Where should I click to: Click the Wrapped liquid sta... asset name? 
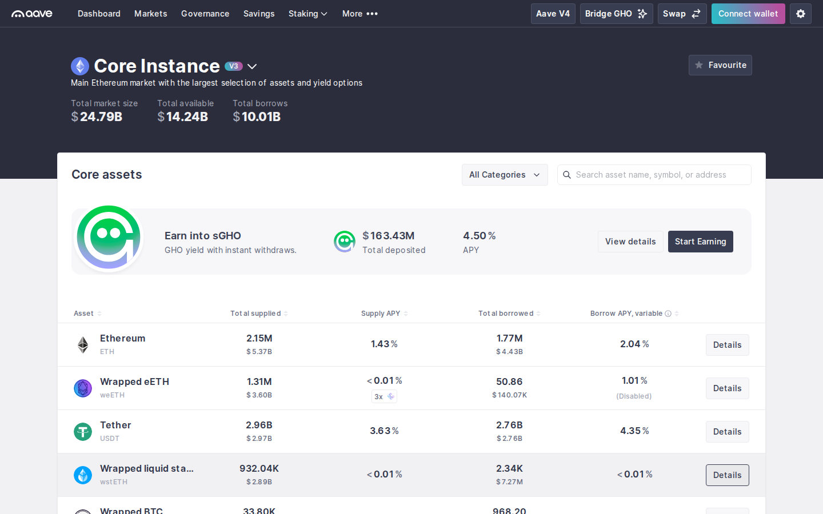click(147, 468)
